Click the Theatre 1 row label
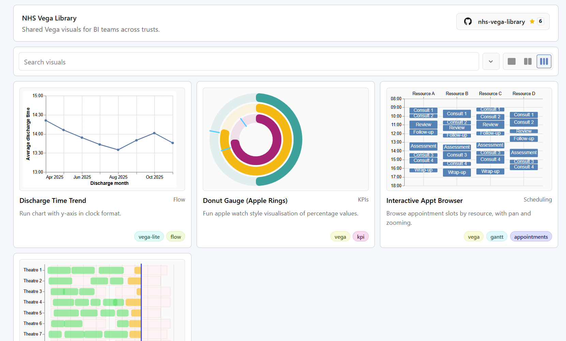Image resolution: width=566 pixels, height=341 pixels. (33, 270)
